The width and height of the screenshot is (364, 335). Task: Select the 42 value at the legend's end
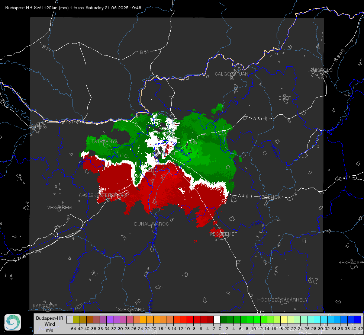[360, 329]
